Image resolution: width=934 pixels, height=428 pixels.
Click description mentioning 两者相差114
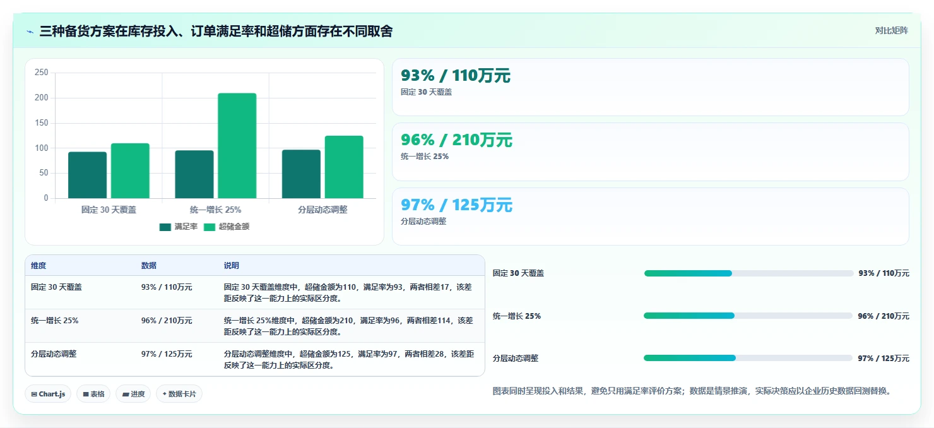point(348,326)
